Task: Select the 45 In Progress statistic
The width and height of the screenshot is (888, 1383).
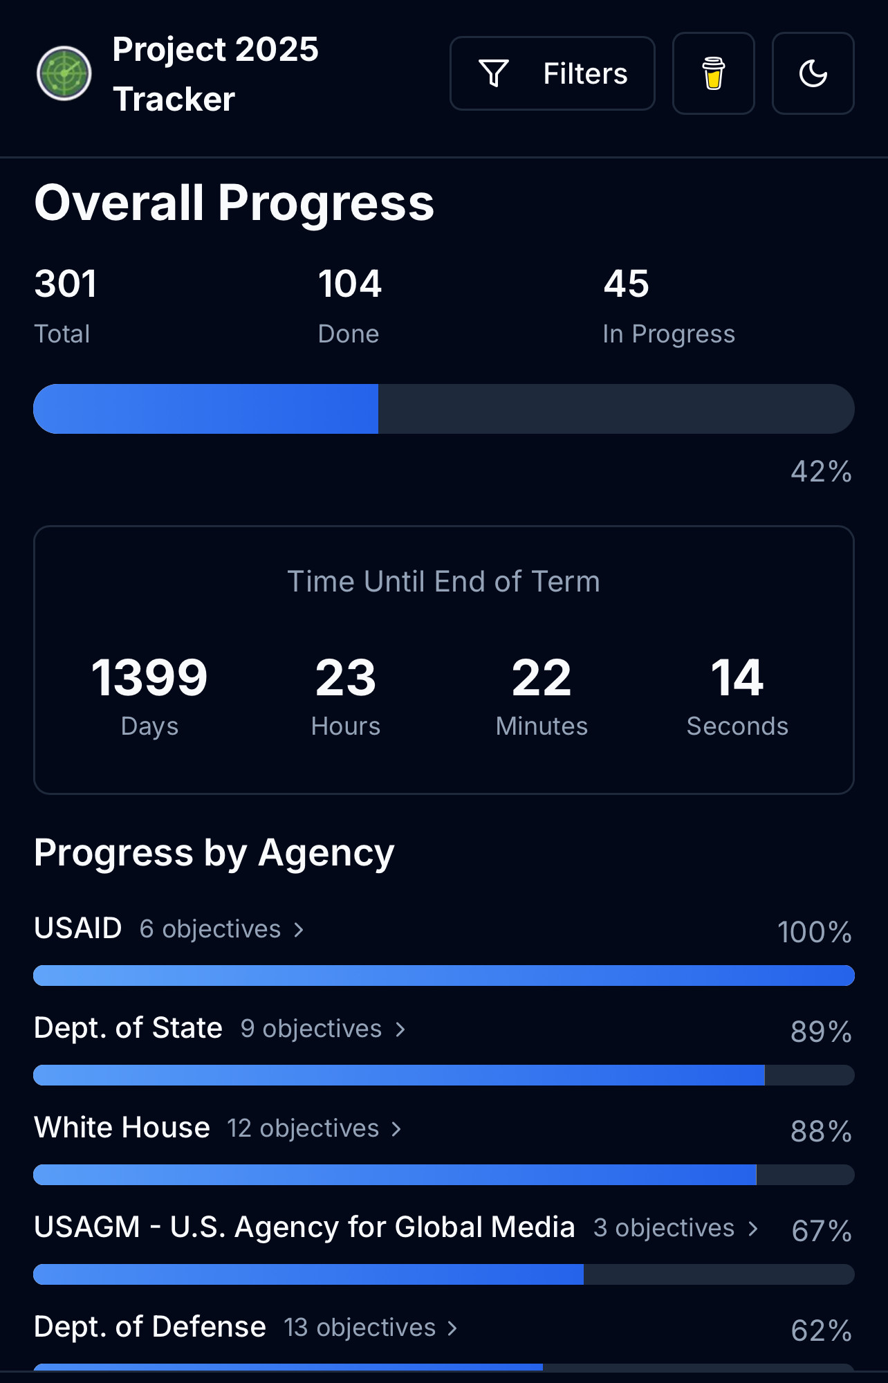Action: point(668,306)
